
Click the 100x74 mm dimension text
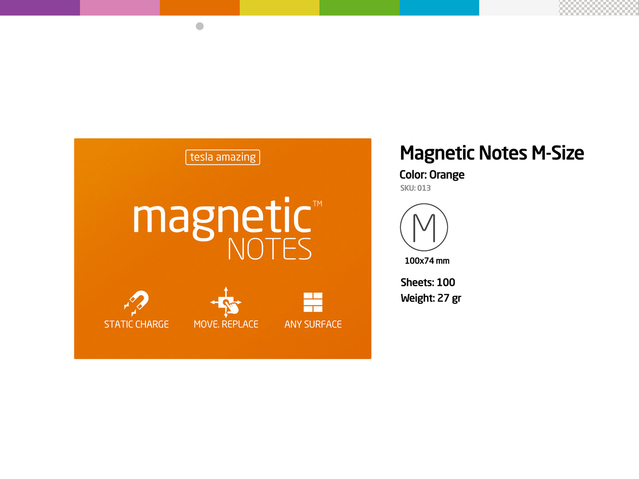(427, 261)
